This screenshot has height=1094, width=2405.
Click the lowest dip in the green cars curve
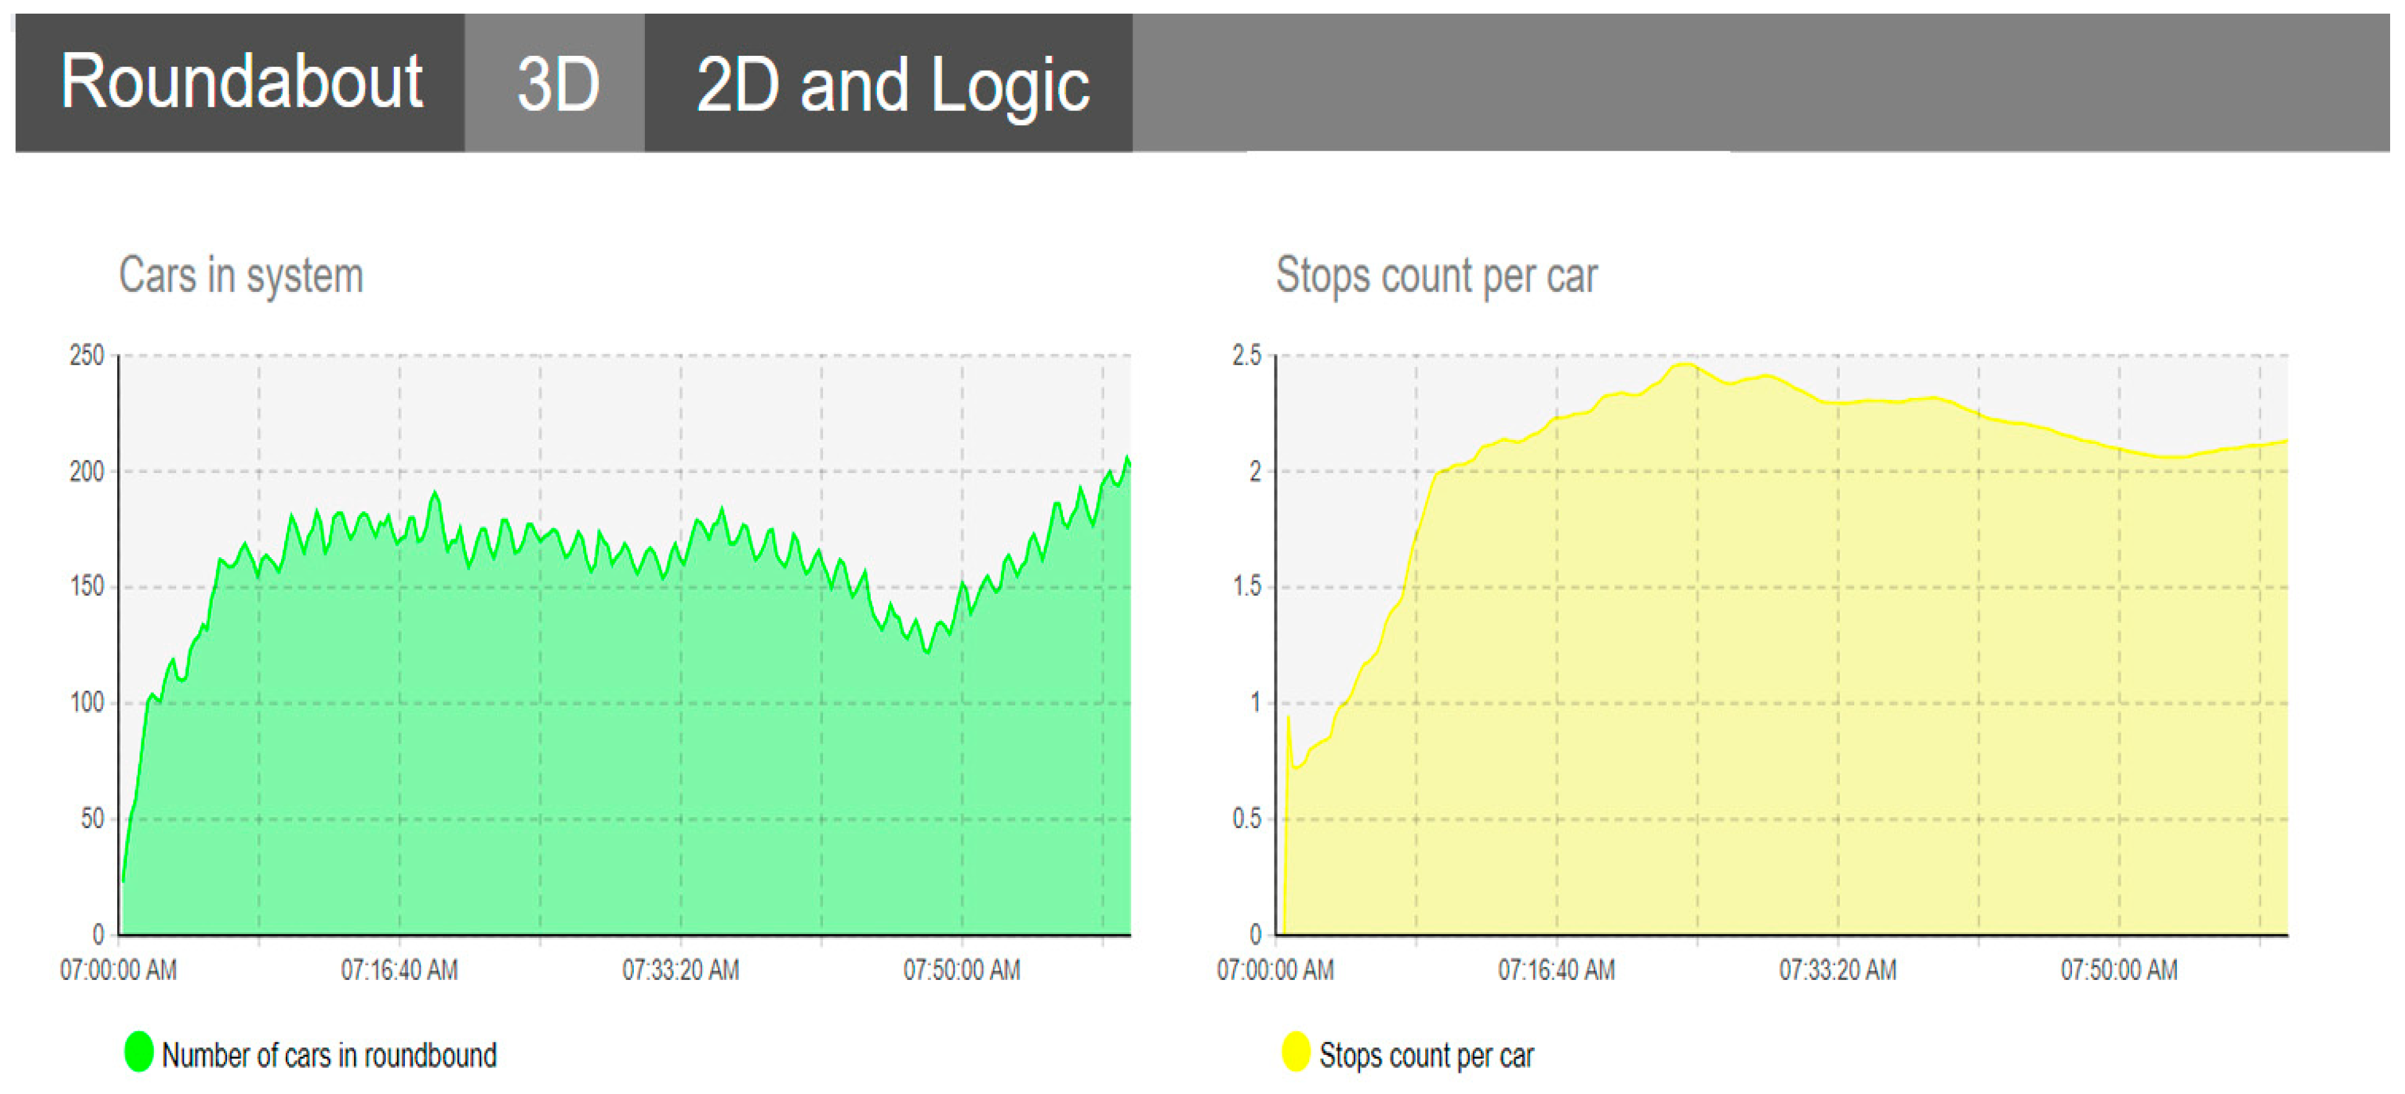click(926, 651)
